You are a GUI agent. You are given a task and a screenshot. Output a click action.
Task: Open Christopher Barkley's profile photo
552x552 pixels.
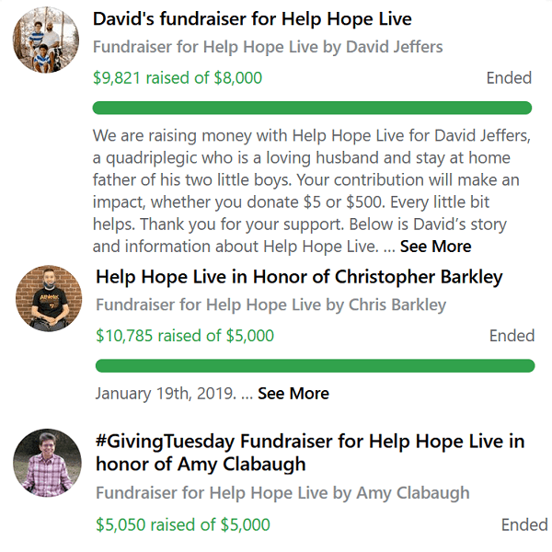click(49, 298)
